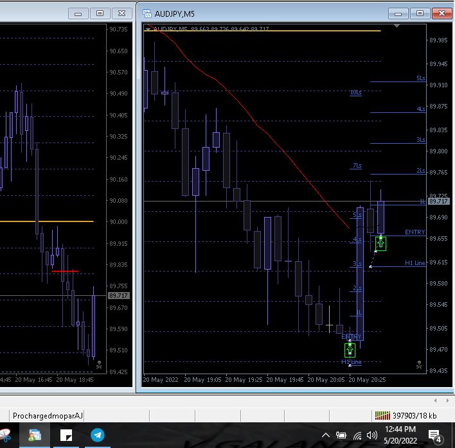Viewport: 455px width, 448px height.
Task: Open the volume control in system tray
Action: (373, 436)
